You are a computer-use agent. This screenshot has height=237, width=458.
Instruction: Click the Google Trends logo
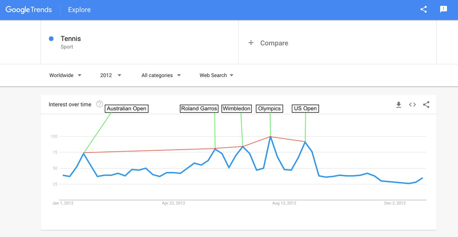tap(29, 10)
